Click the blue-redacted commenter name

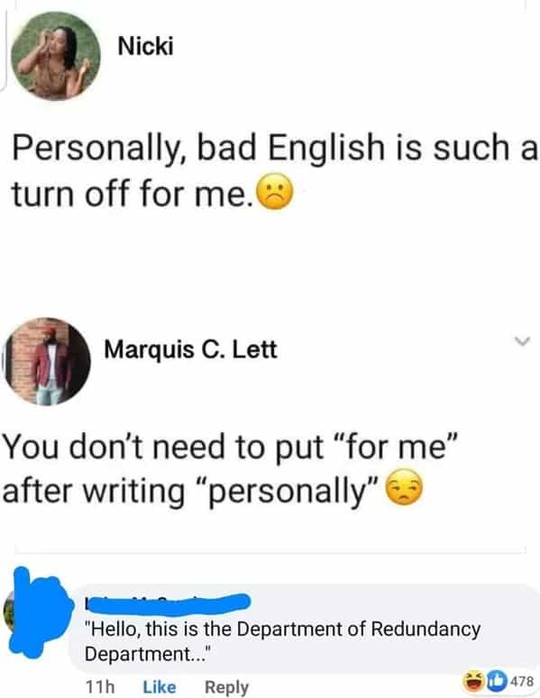point(168,603)
